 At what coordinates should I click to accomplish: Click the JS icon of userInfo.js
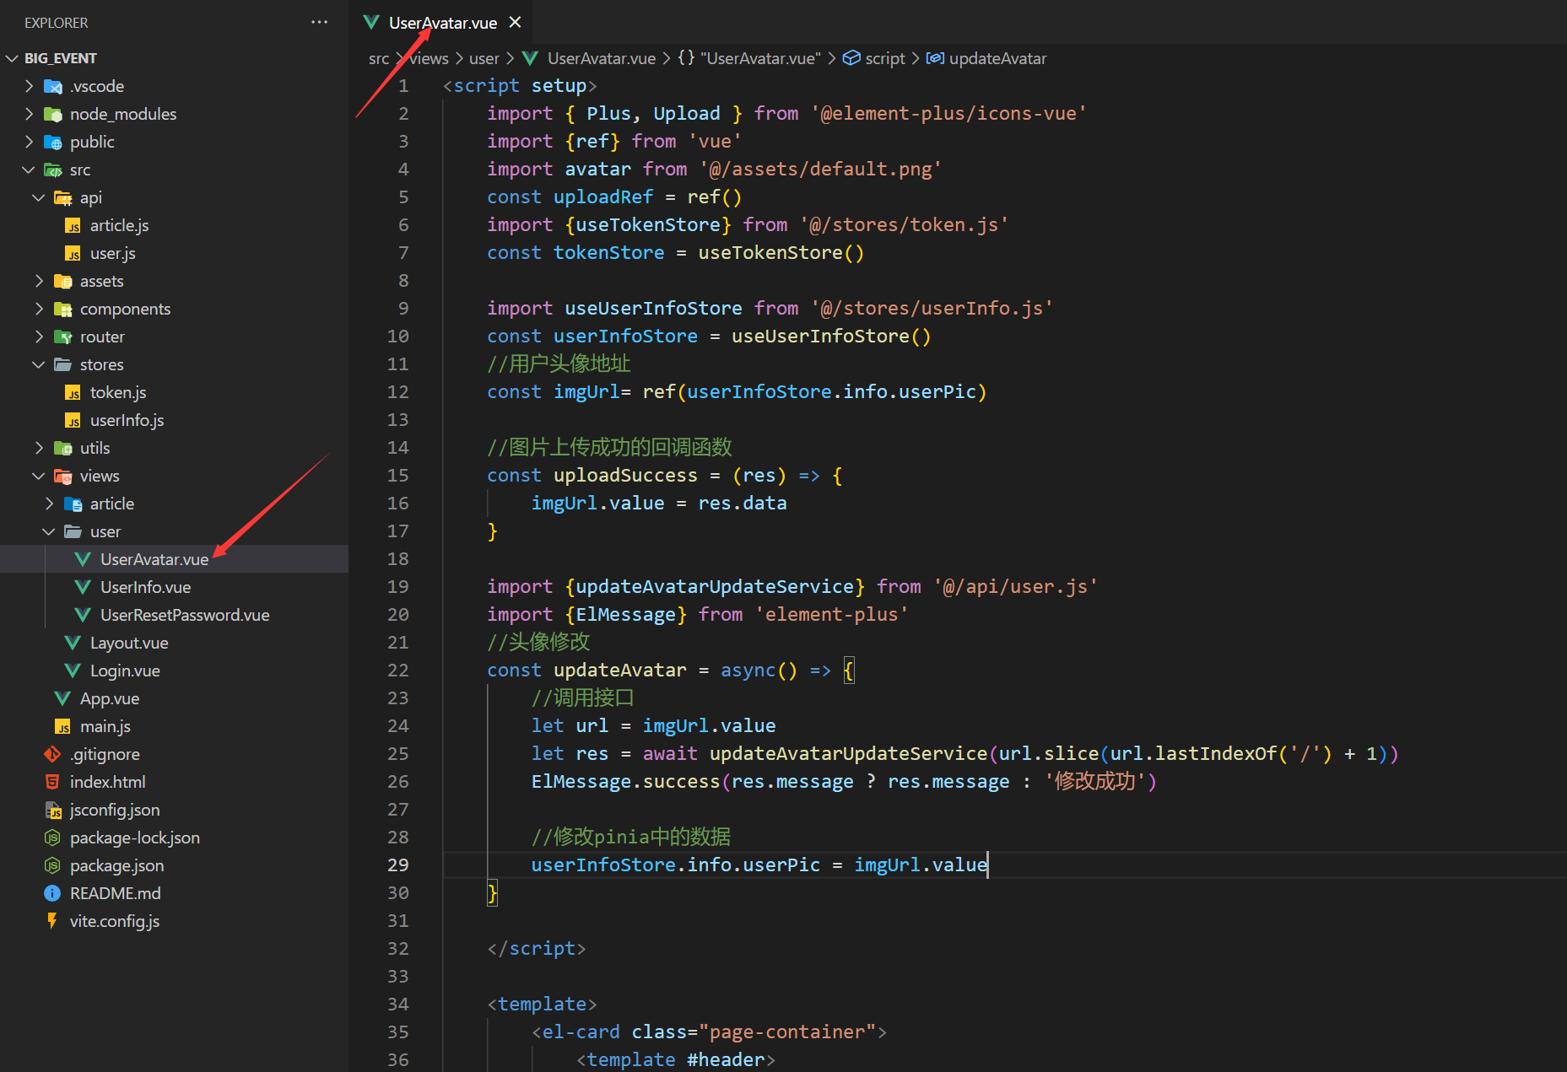(x=73, y=421)
